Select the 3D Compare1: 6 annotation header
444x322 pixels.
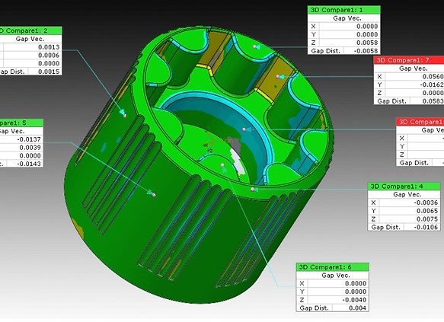(x=333, y=267)
